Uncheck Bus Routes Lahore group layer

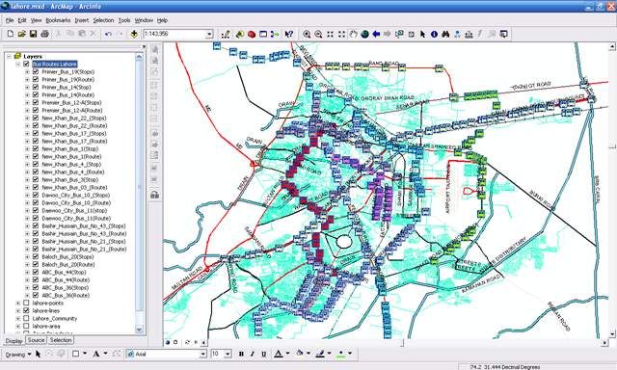pos(26,64)
